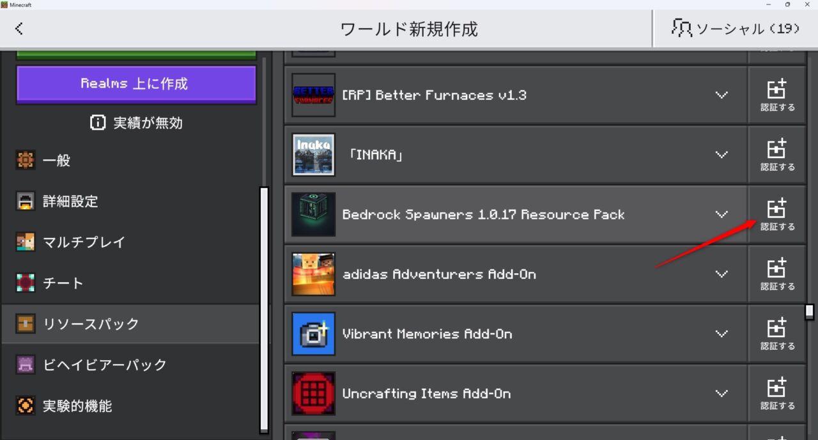
Task: Expand Bedrock Spawners pack details
Action: point(722,214)
